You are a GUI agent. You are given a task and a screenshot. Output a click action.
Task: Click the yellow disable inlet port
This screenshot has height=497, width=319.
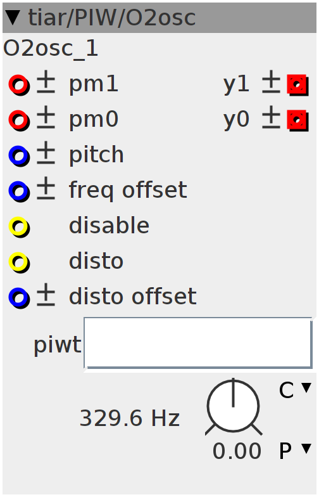click(19, 227)
